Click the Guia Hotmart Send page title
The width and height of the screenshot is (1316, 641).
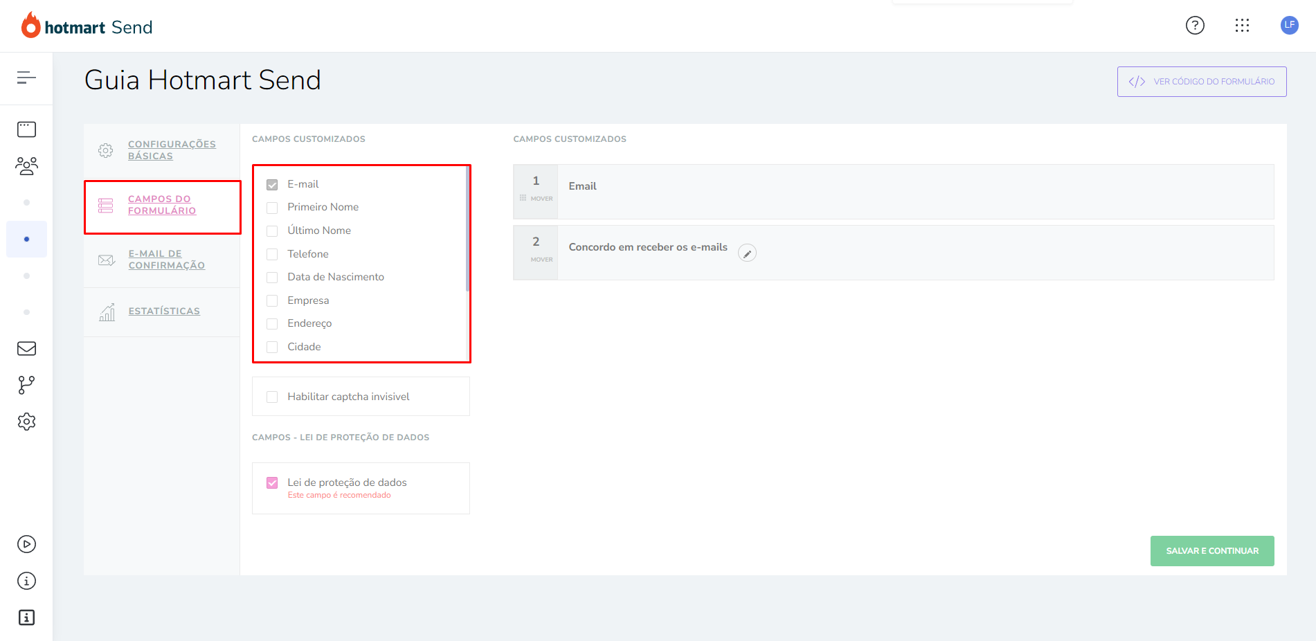pyautogui.click(x=203, y=80)
